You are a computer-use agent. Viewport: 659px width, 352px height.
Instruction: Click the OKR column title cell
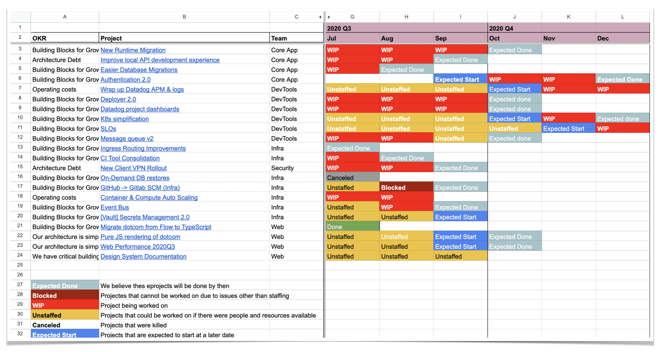(65, 38)
